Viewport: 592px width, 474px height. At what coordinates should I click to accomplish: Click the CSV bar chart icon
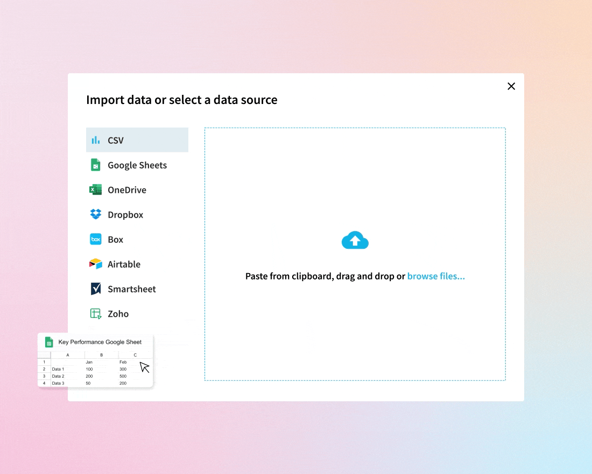(95, 140)
